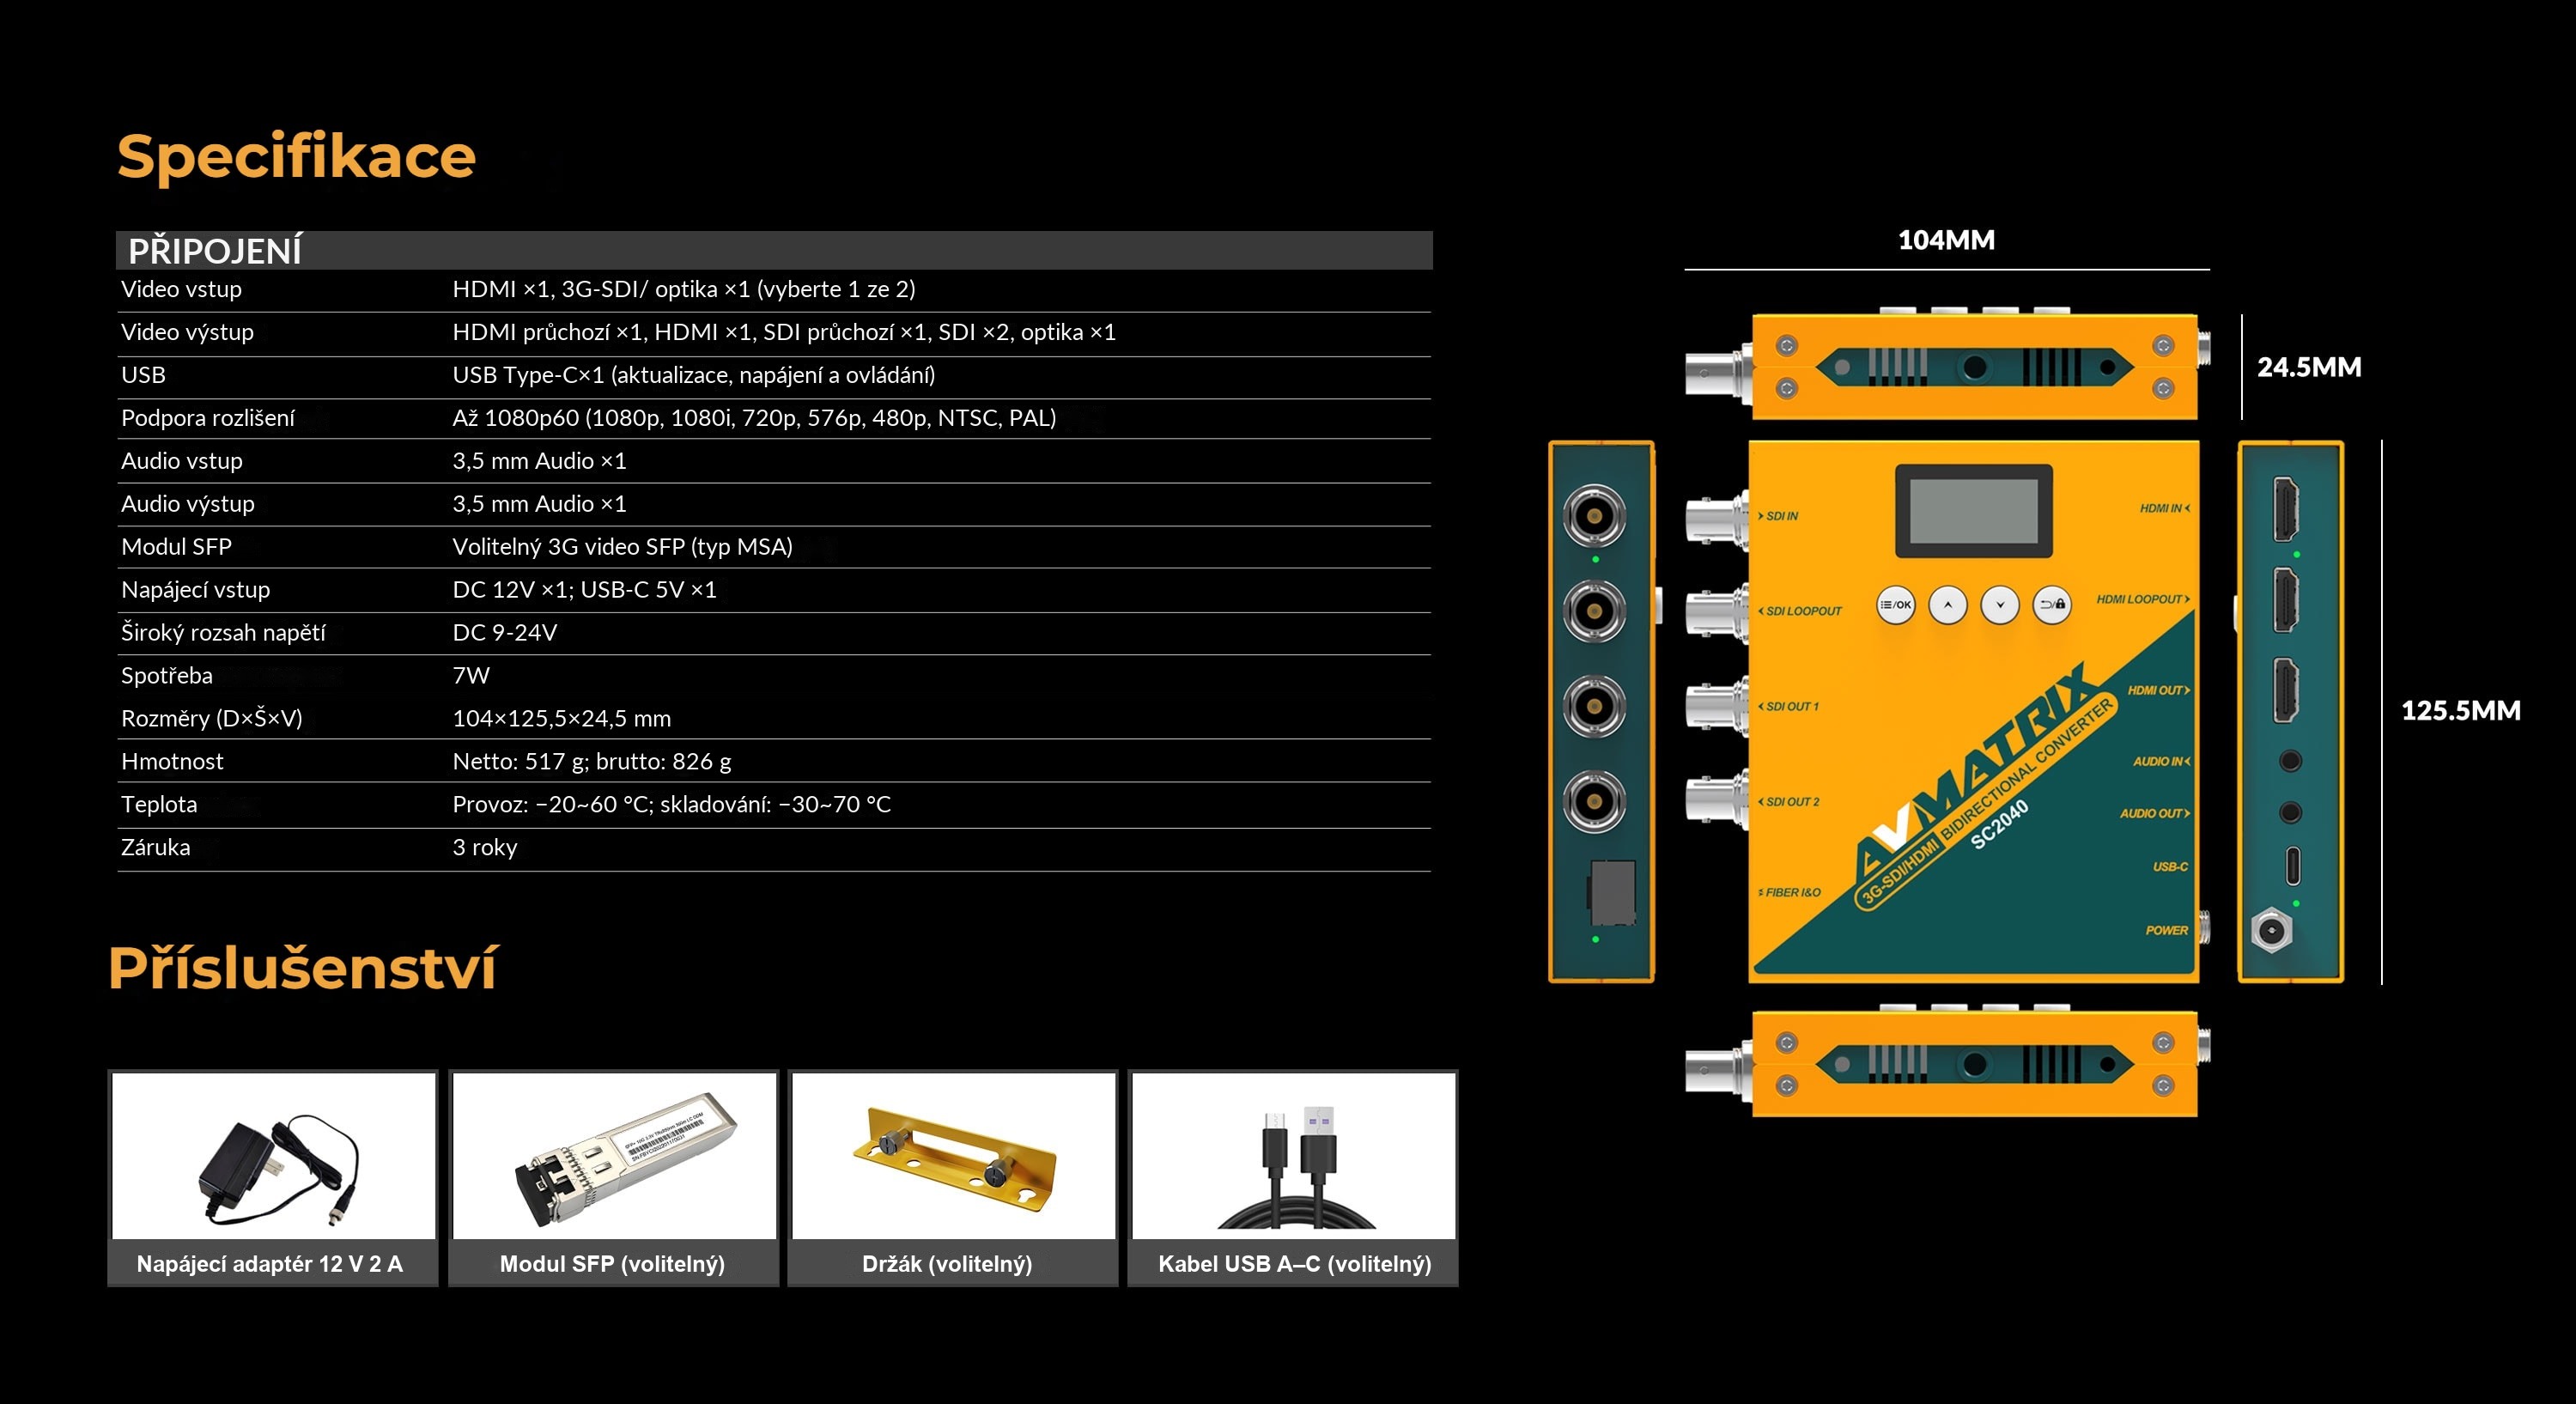Click the SFP module accessory image
Image resolution: width=2576 pixels, height=1404 pixels.
click(614, 1155)
